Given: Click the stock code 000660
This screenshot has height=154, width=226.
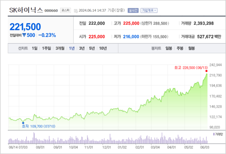Looking at the screenshot, I should point(51,11).
